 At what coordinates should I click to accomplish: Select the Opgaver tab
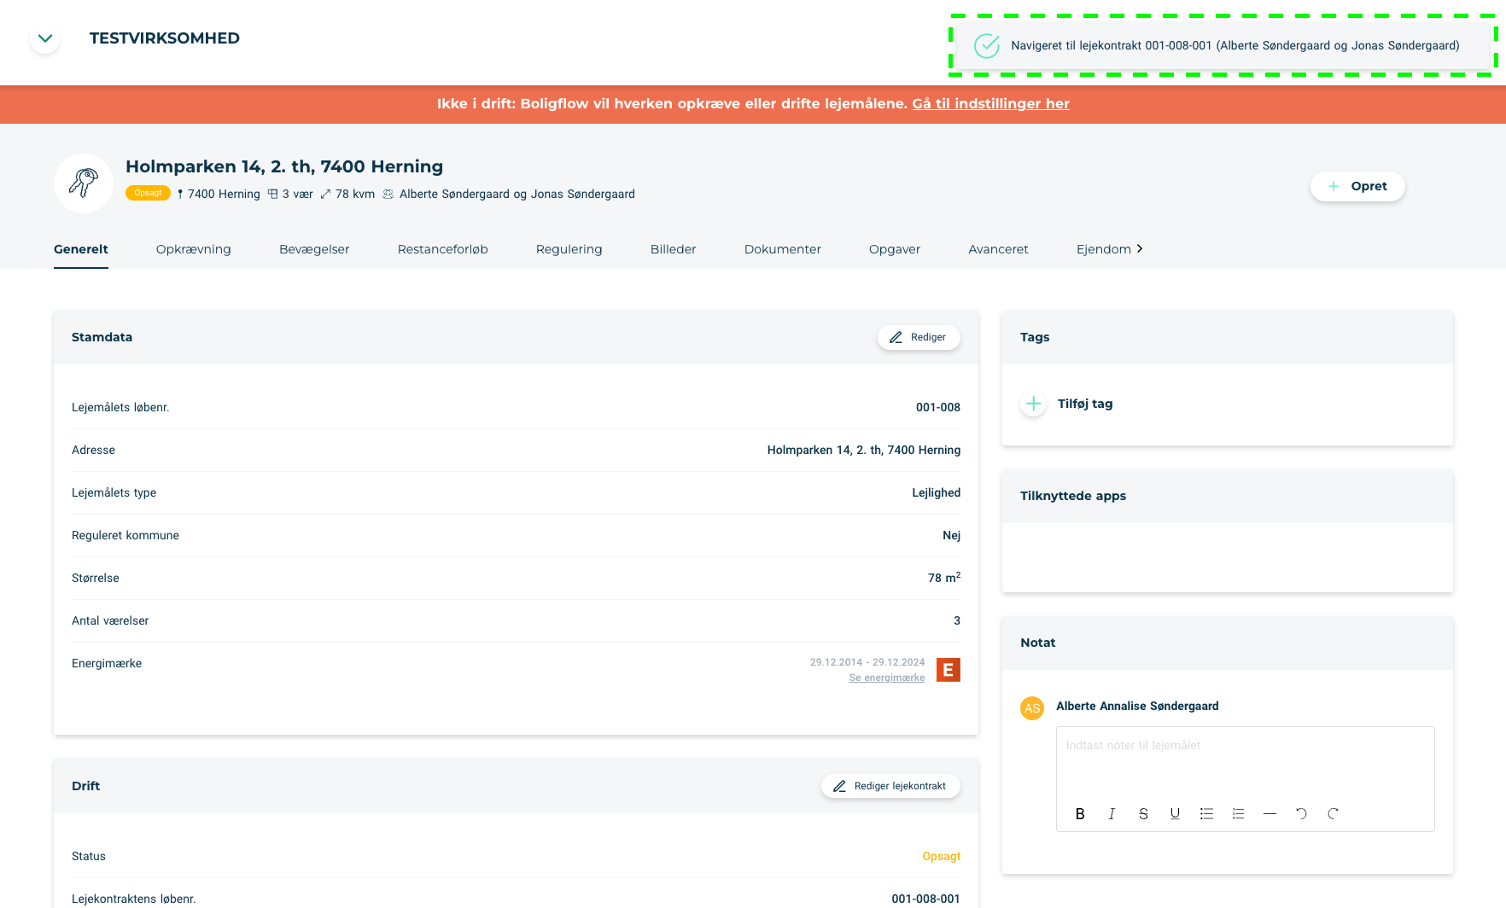tap(895, 249)
